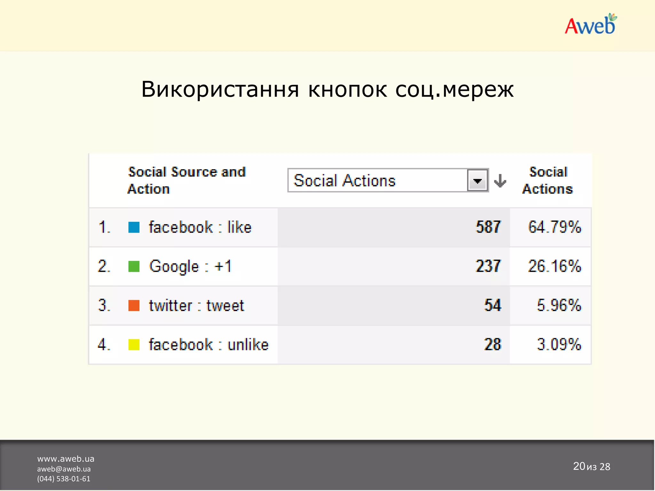Click the 'facebook : like' row label
Viewport: 655px width, 491px height.
click(200, 227)
